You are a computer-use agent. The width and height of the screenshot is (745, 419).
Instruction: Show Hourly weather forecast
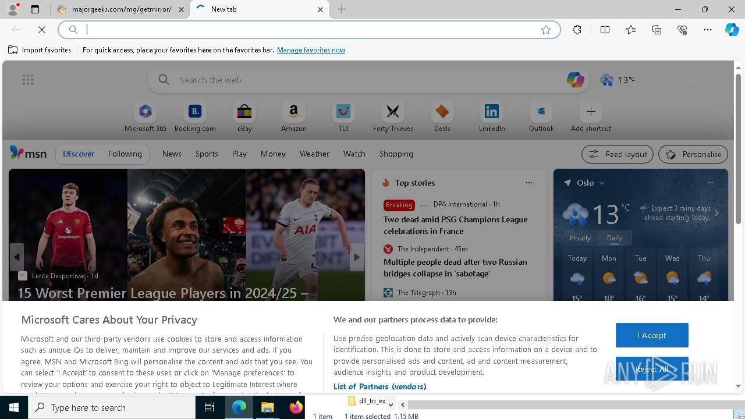tap(580, 237)
